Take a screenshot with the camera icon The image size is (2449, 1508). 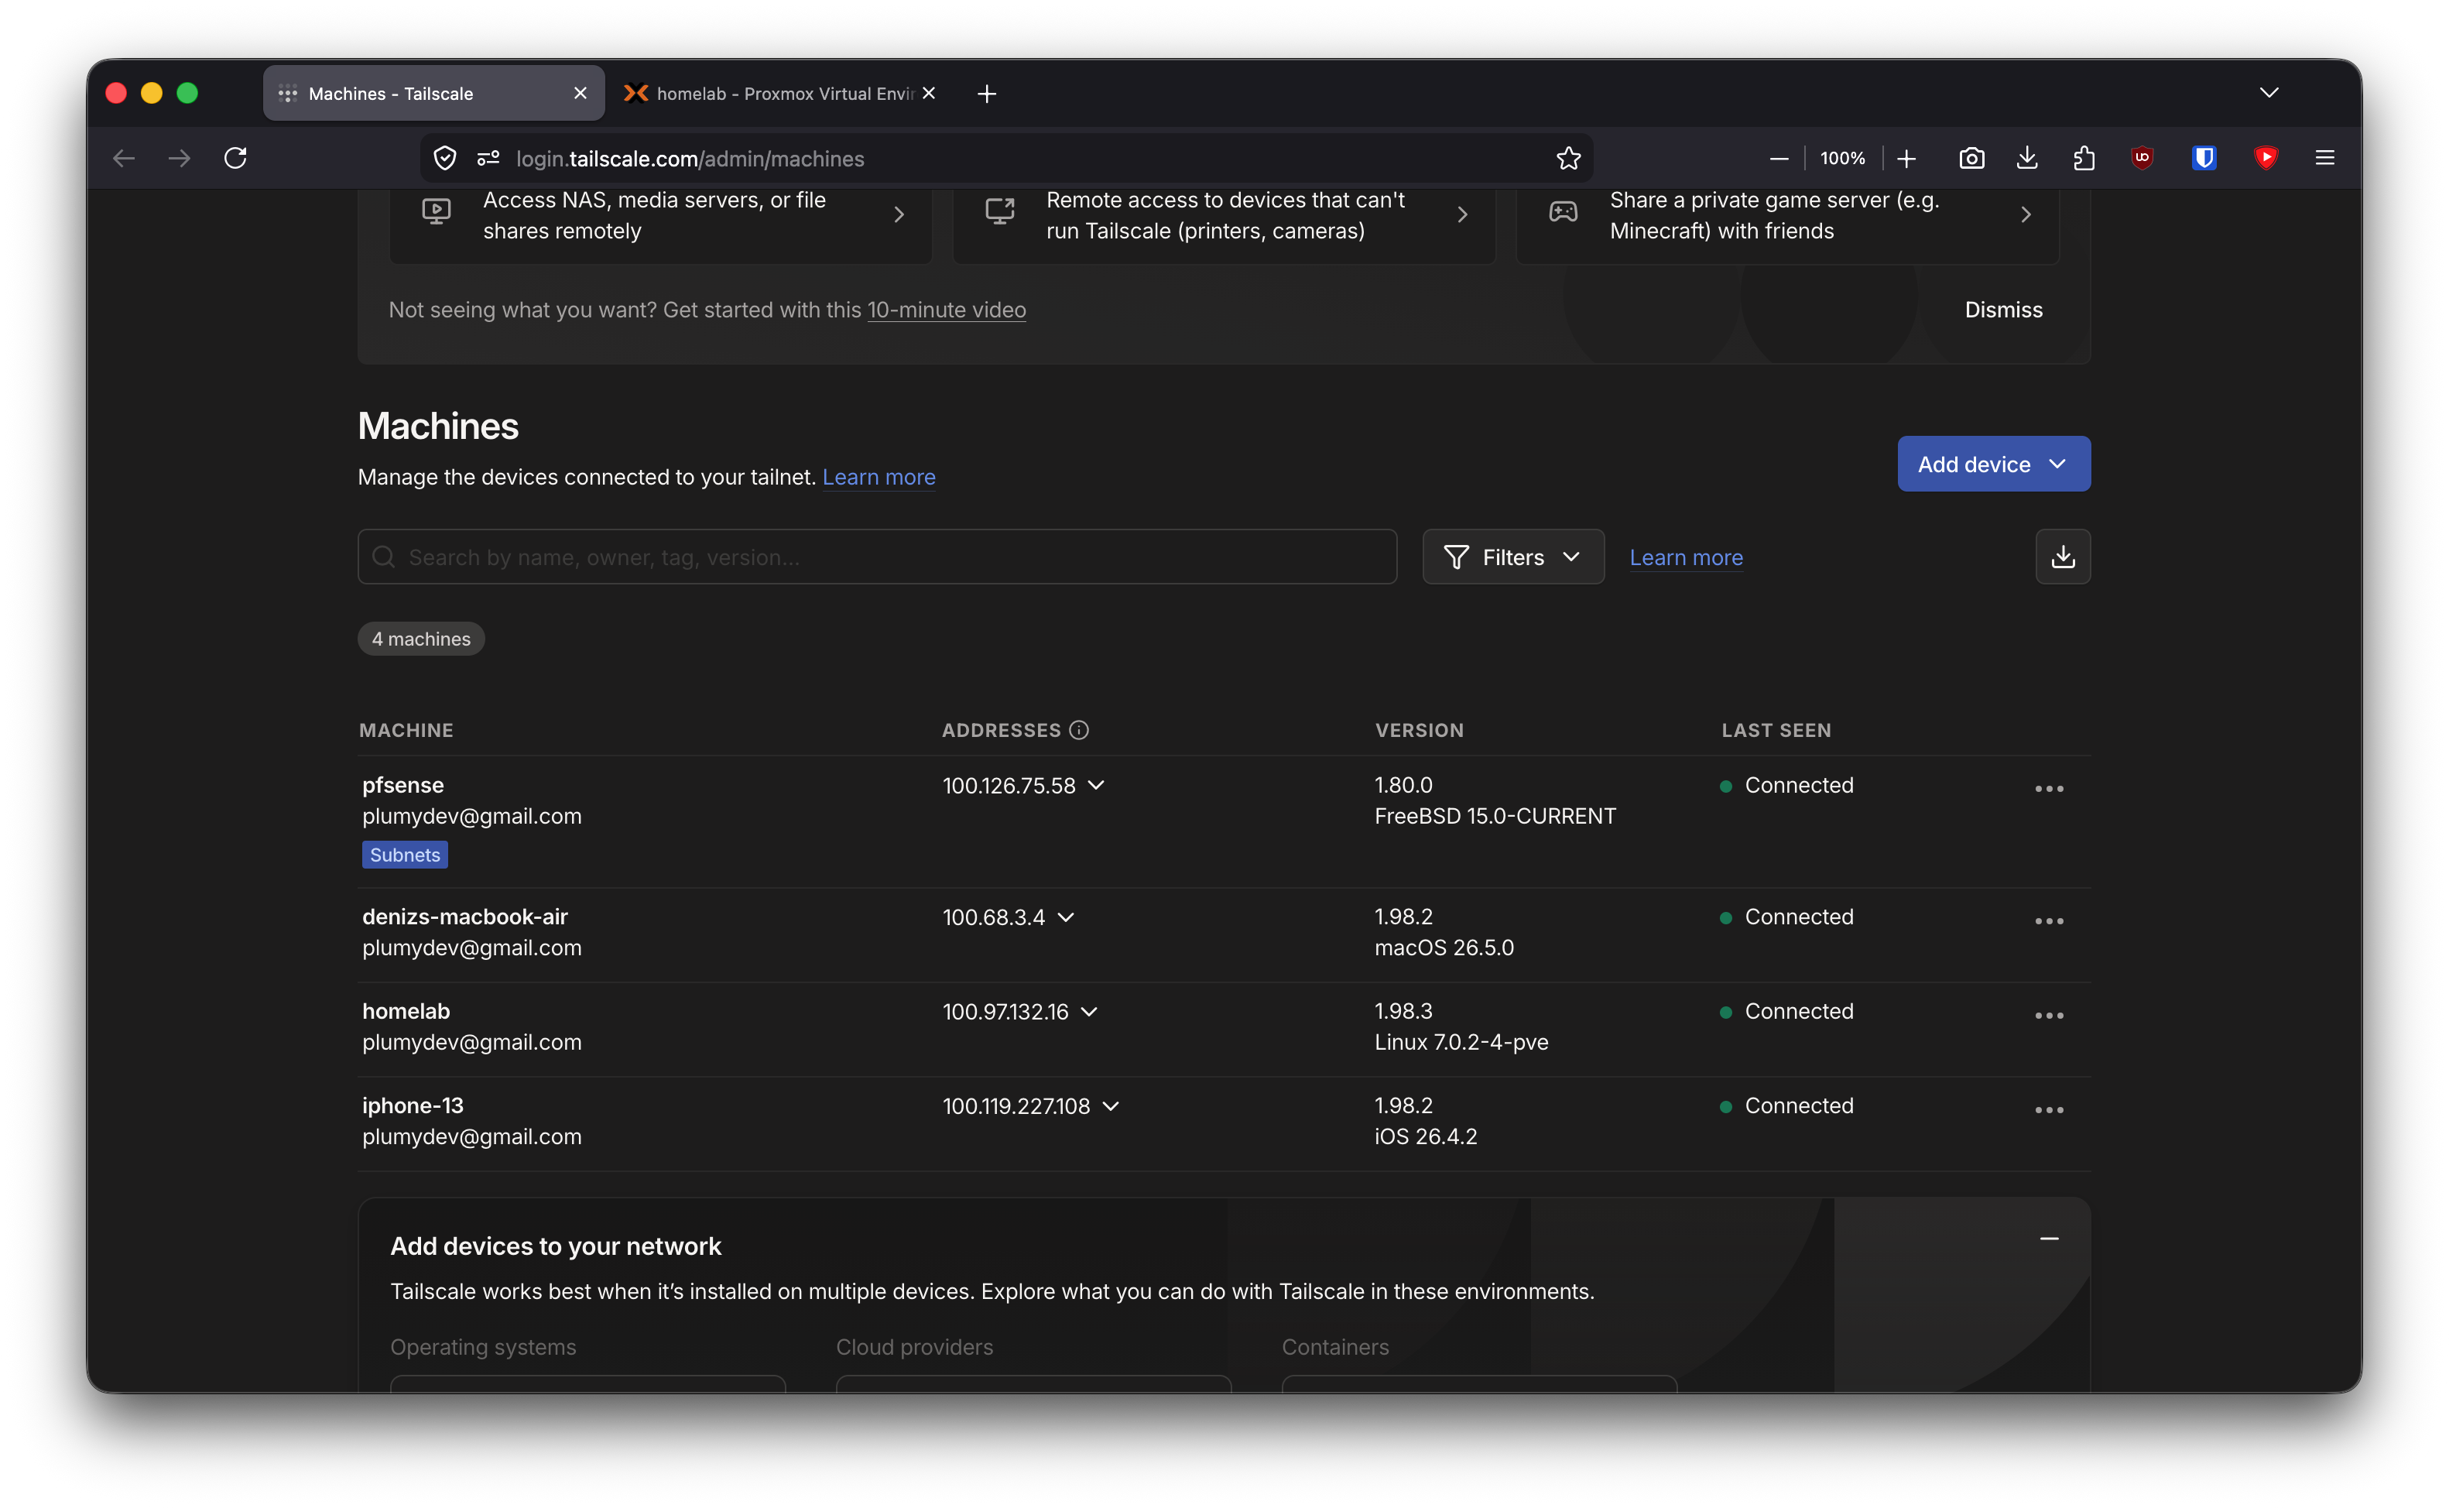click(1971, 158)
